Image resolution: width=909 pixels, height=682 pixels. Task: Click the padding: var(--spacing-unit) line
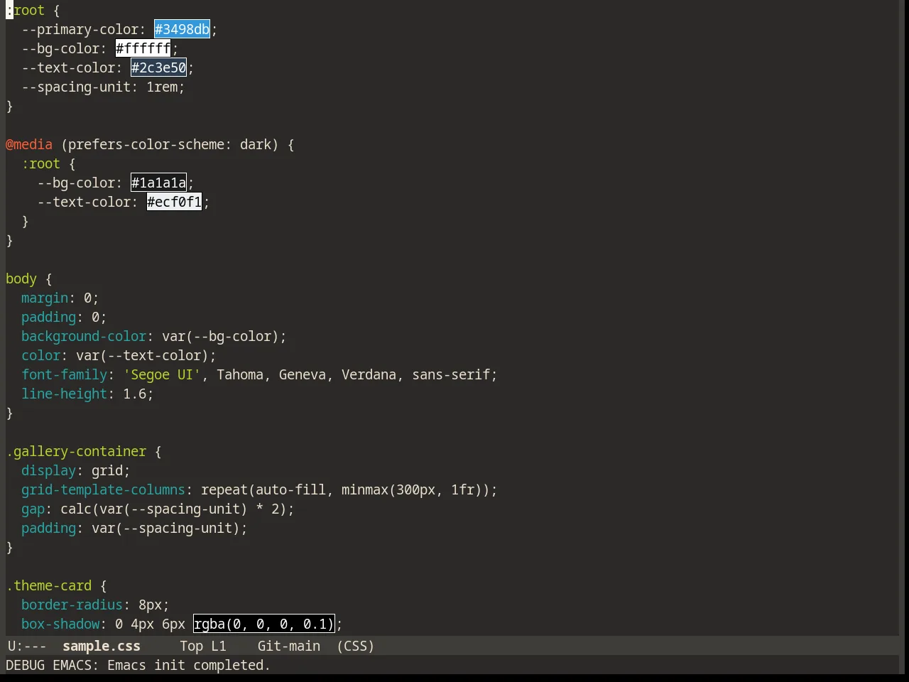pyautogui.click(x=134, y=528)
